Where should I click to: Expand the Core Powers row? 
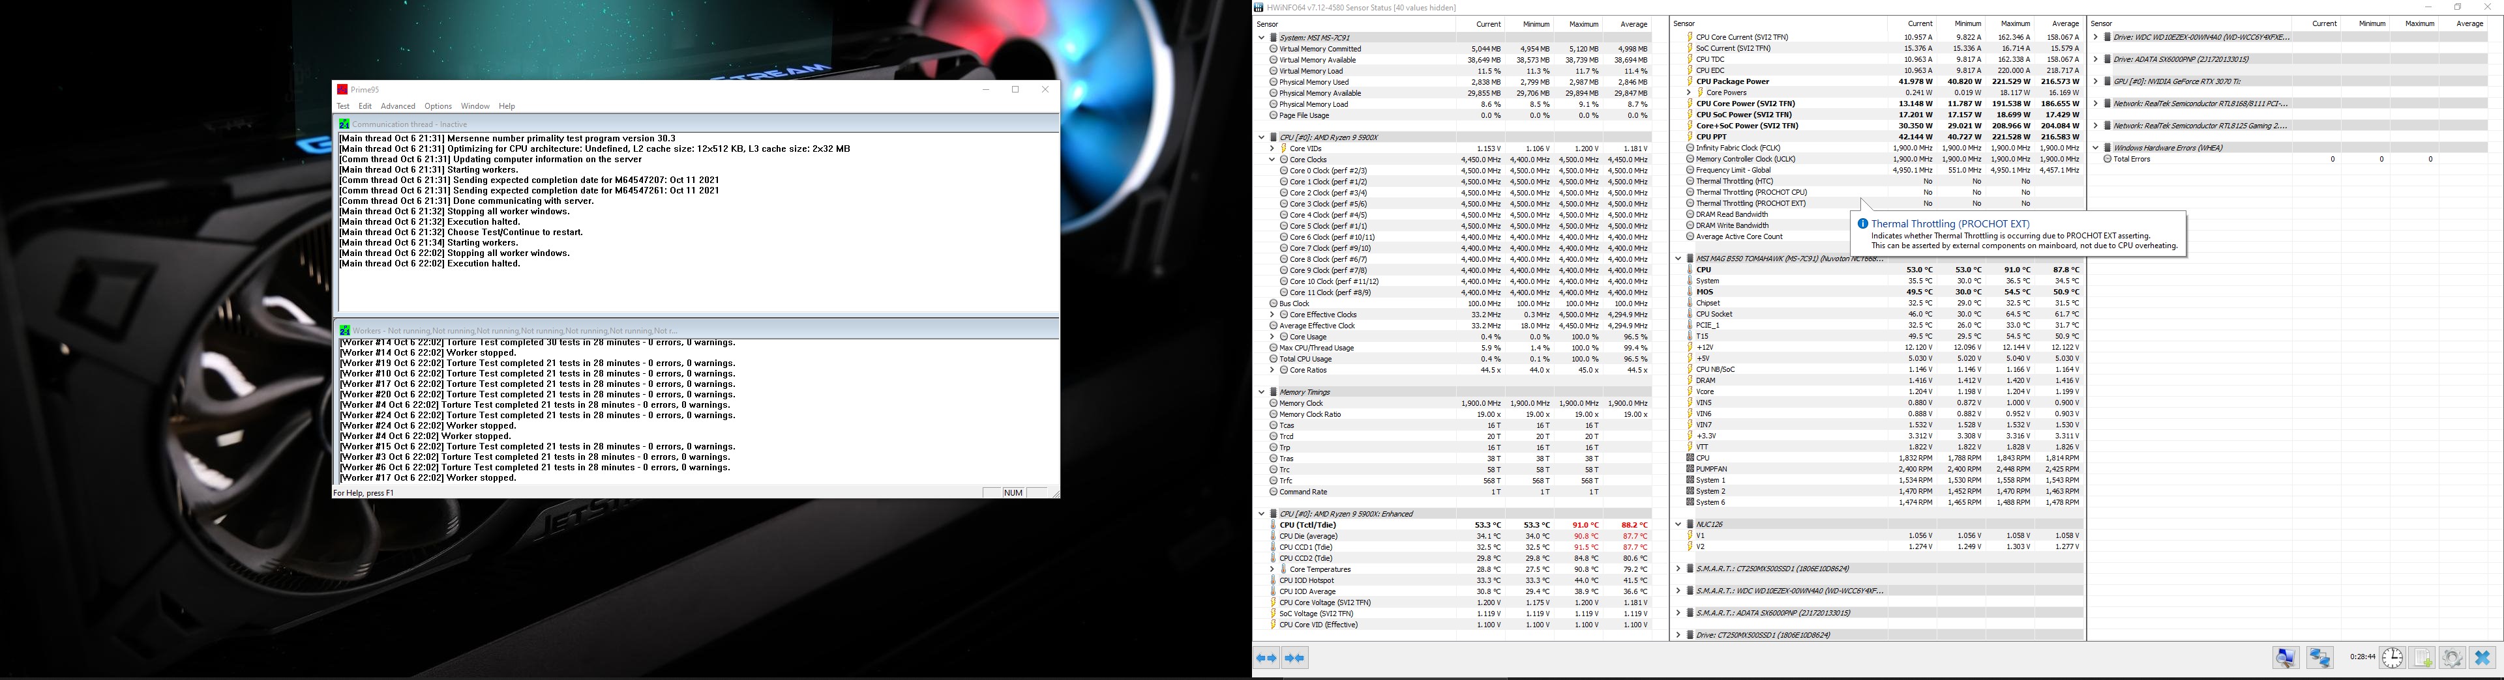pyautogui.click(x=1690, y=93)
